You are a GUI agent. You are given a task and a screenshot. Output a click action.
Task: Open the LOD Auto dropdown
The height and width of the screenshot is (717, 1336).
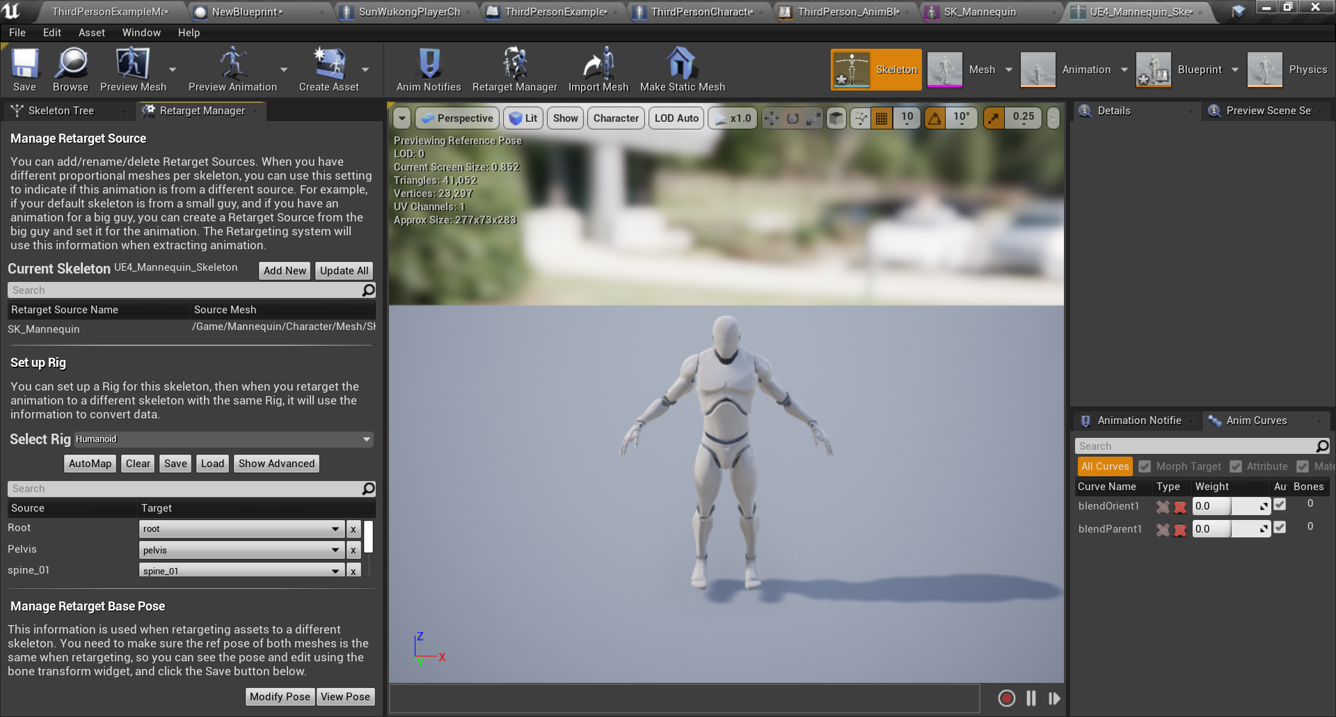click(676, 118)
